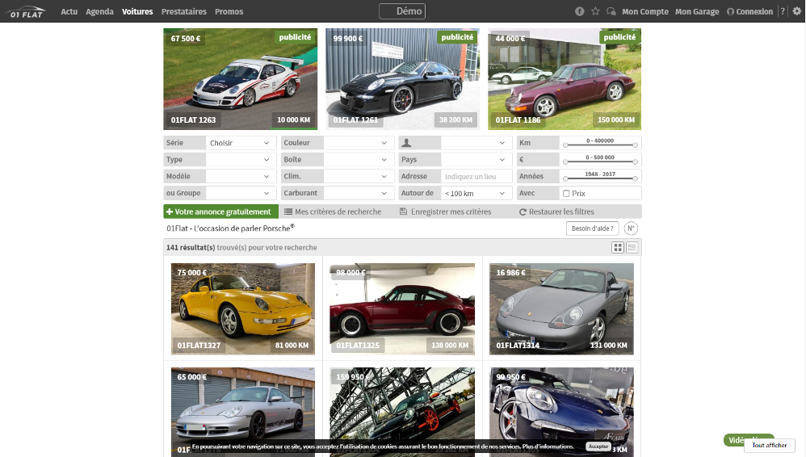This screenshot has height=457, width=806.
Task: Open listing 01FLAT1314 grey Boxster
Action: (x=561, y=309)
